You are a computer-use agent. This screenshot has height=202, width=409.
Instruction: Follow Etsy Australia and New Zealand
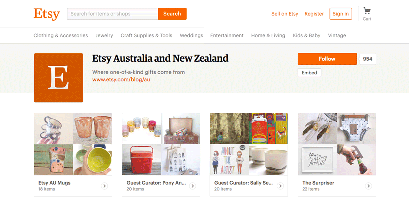327,59
